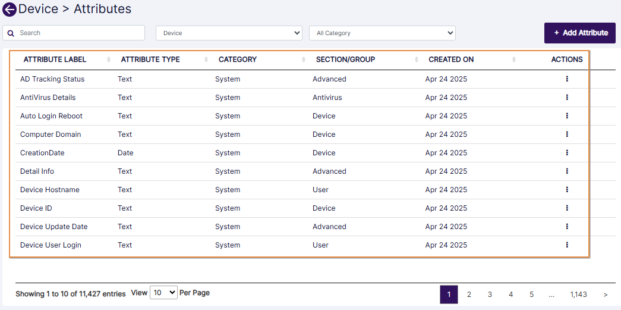Screen dimensions: 621x310
Task: Click the Detail Info label
Action: point(37,171)
